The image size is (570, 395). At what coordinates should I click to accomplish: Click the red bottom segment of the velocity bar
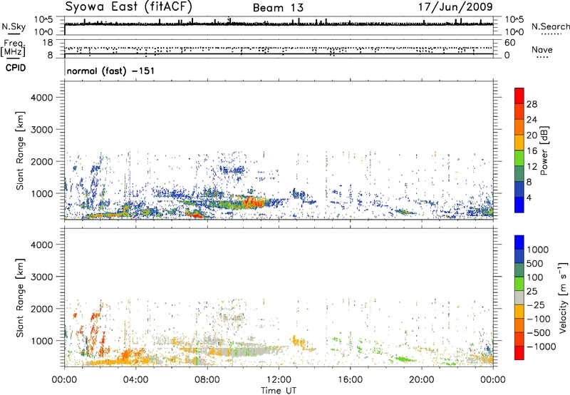point(519,353)
